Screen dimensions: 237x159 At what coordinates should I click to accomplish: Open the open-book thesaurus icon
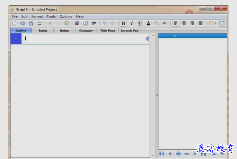point(85,23)
